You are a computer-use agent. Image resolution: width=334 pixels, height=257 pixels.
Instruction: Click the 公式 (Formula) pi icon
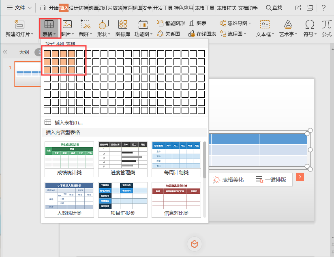tap(327, 24)
